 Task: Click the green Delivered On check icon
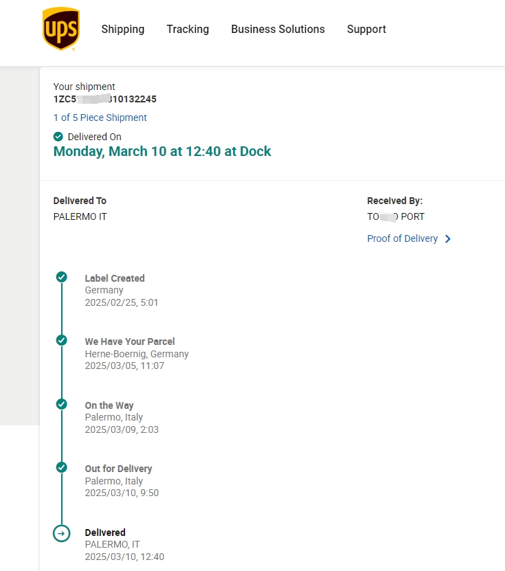click(x=58, y=137)
